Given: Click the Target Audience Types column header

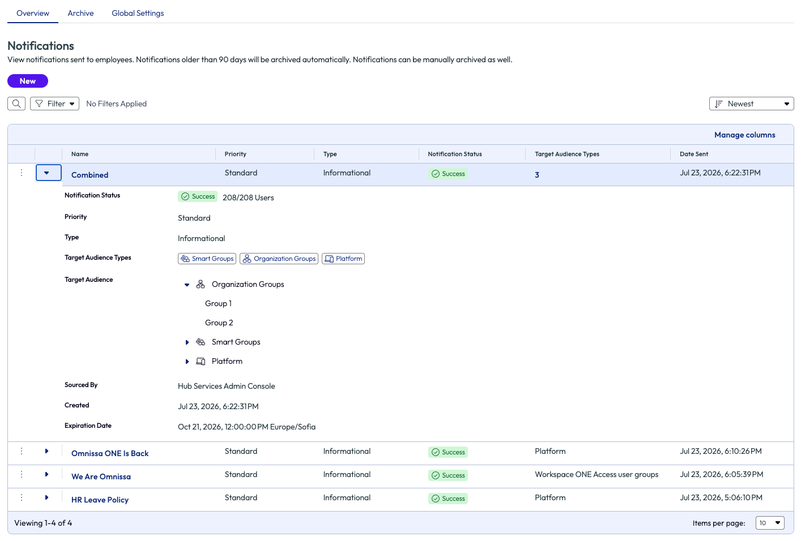Looking at the screenshot, I should point(567,154).
